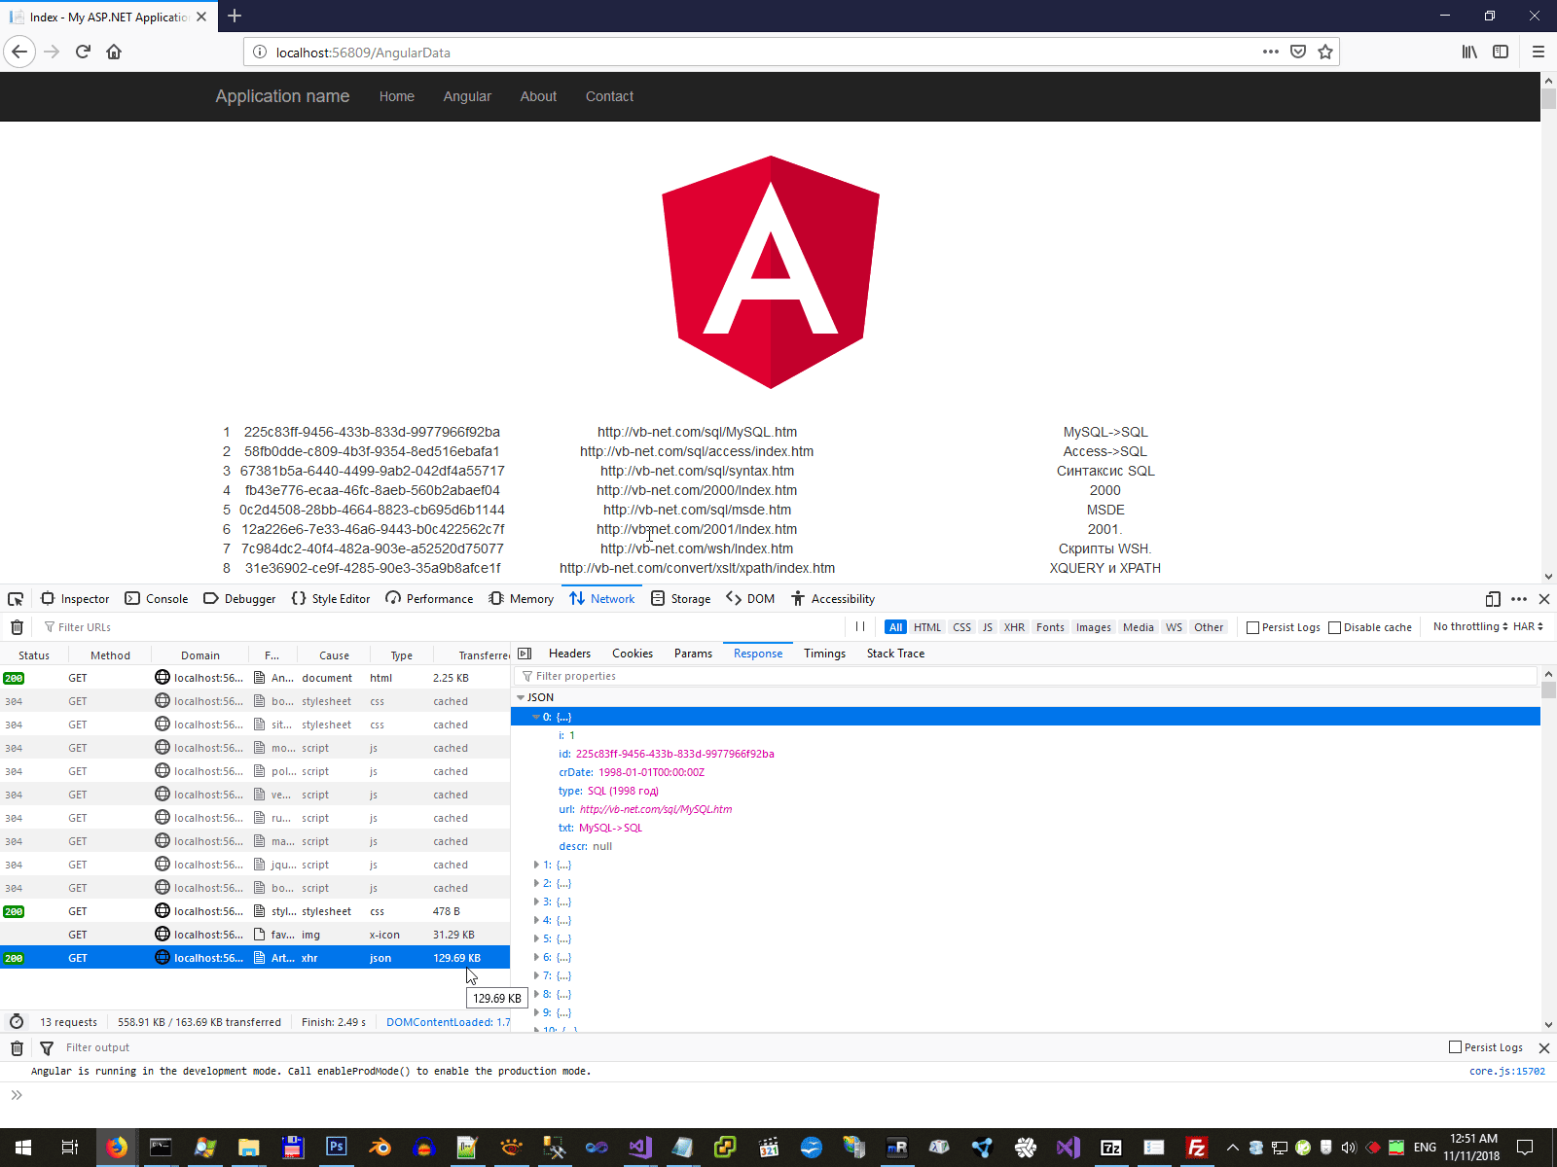Viewport: 1557px width, 1167px height.
Task: Open a new browser tab
Action: coord(235,16)
